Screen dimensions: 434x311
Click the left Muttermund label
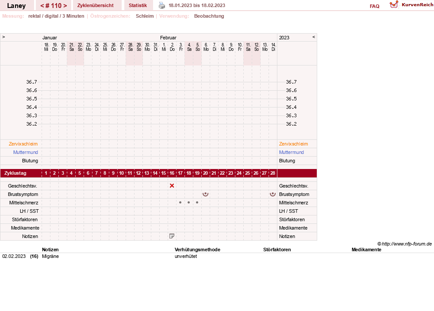pos(26,152)
